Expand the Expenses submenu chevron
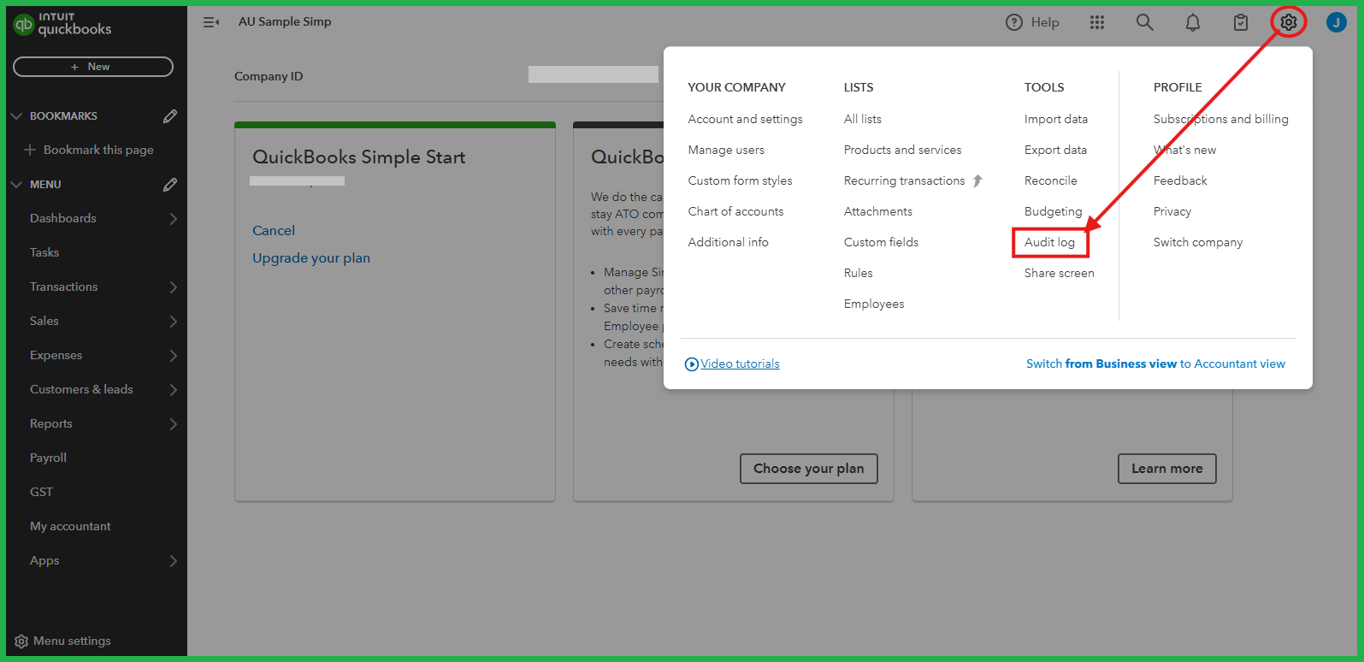This screenshot has width=1364, height=662. 174,355
